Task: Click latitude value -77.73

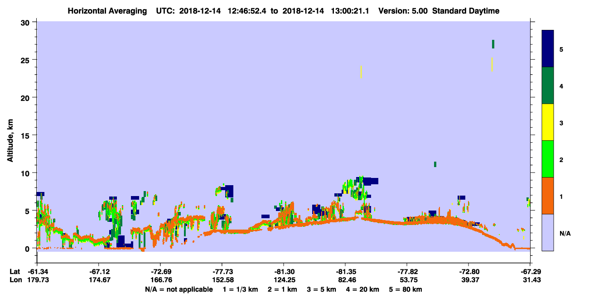Action: pos(222,272)
